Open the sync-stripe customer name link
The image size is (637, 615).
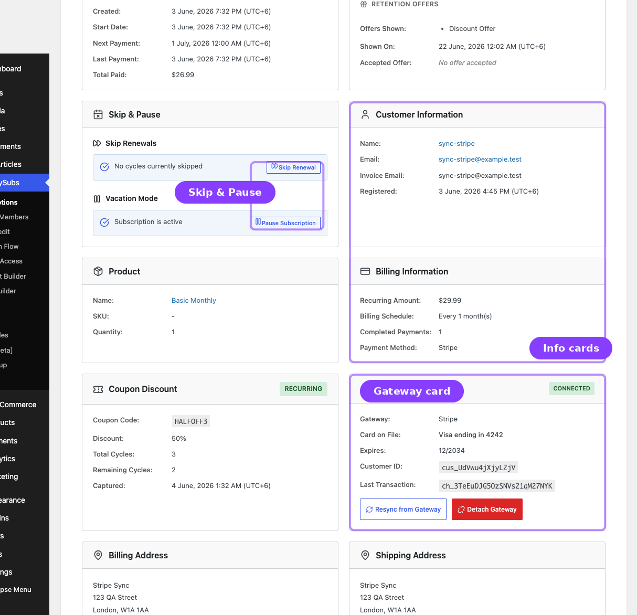click(x=456, y=143)
